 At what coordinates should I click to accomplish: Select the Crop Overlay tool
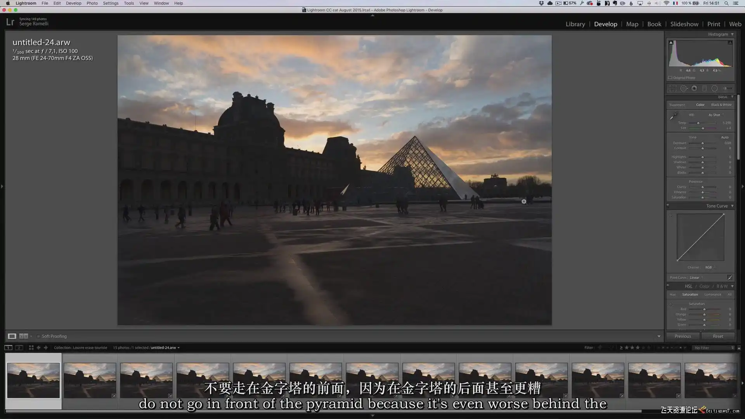[x=672, y=88]
